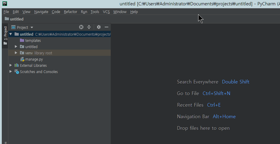Open the Project view dropdown

pos(22,27)
